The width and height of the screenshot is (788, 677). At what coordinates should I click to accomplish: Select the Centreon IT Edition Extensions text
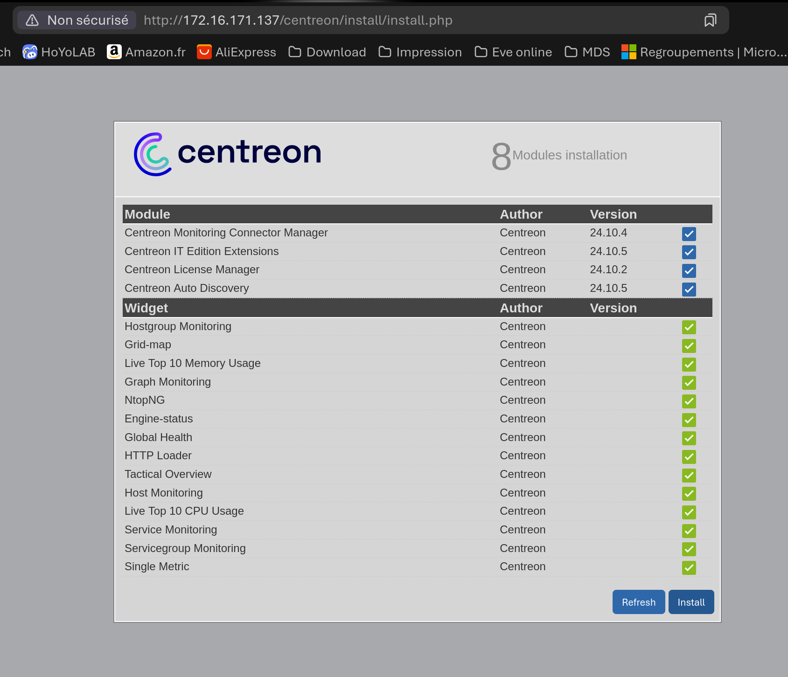point(202,251)
